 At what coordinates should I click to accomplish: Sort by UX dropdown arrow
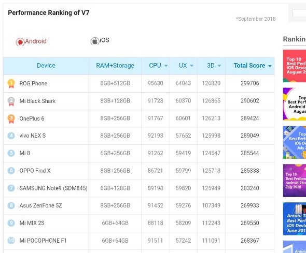tap(192, 66)
